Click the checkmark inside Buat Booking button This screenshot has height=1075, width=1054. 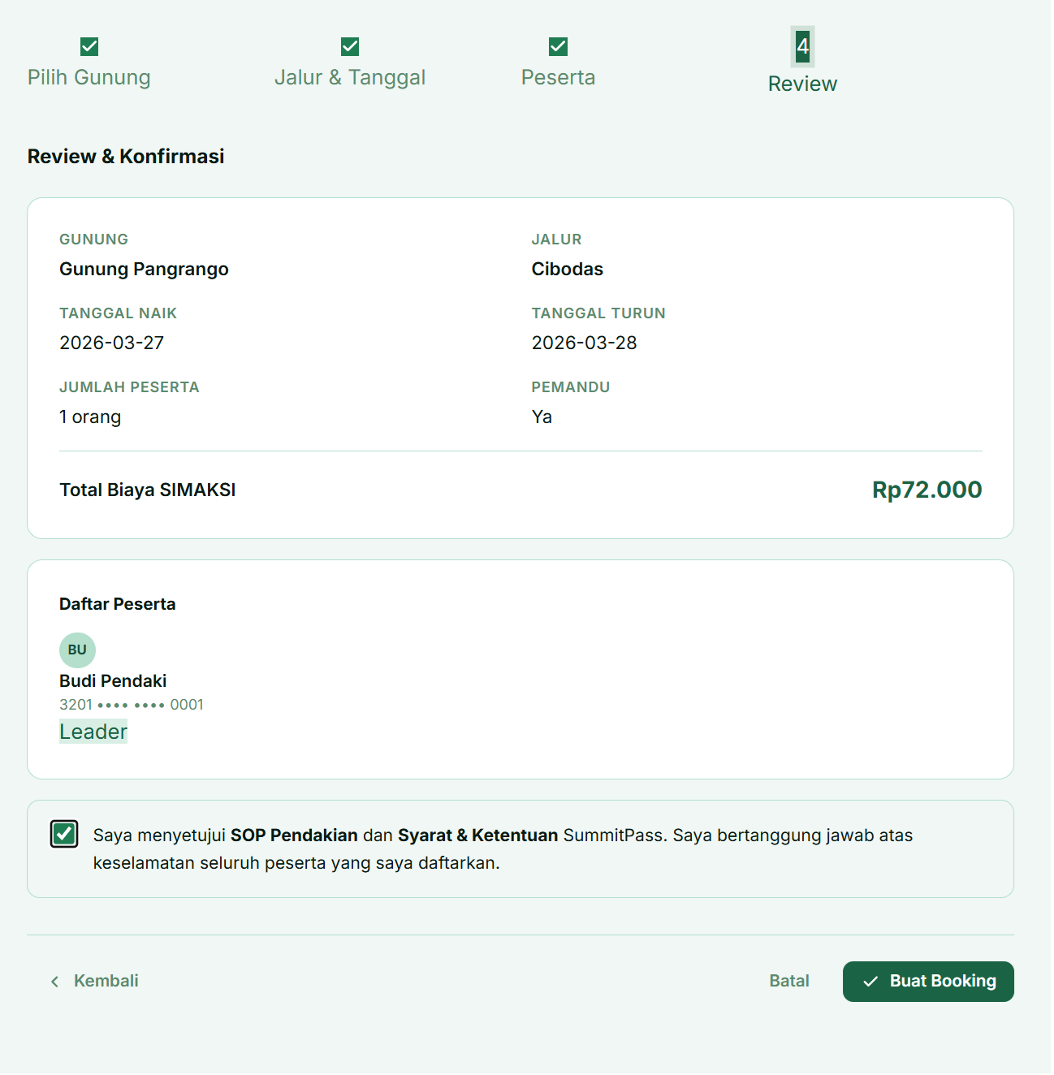click(871, 981)
